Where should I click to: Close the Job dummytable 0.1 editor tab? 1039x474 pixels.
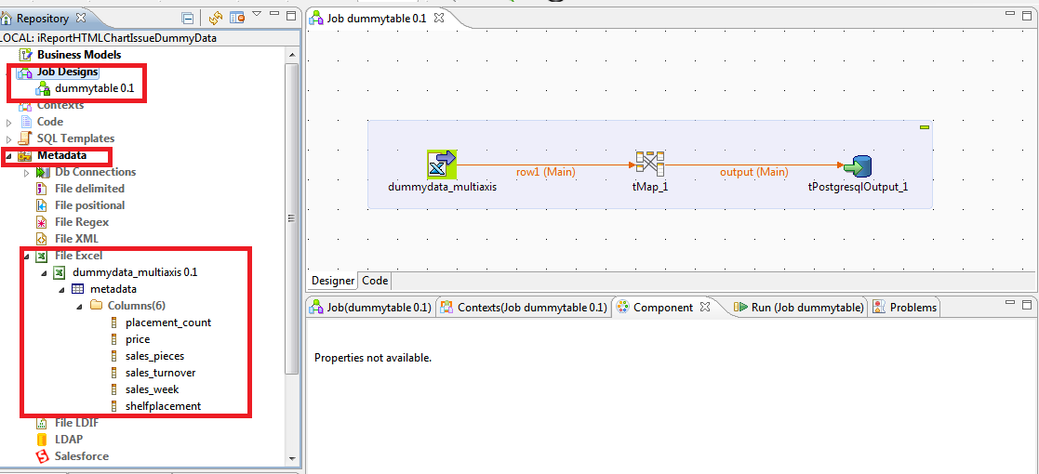[x=439, y=18]
